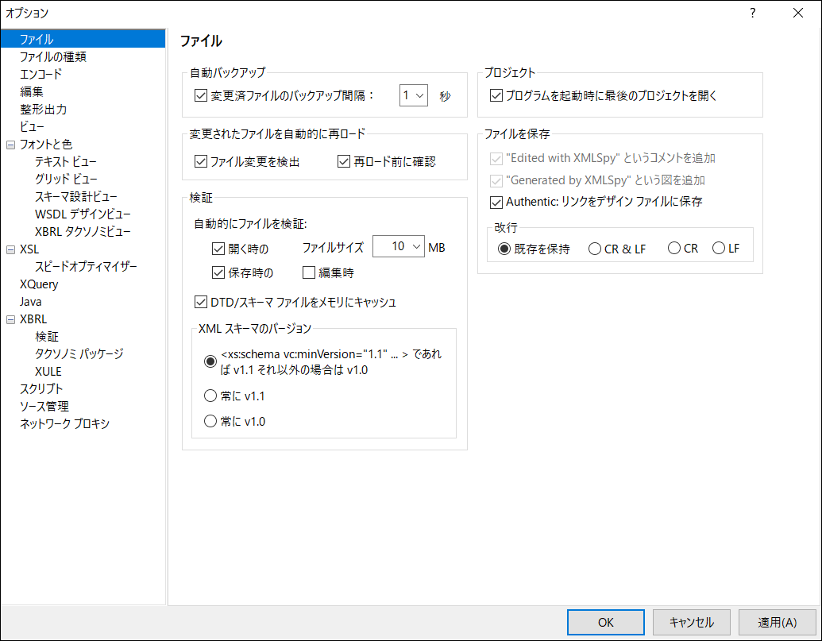Choose the LF line break radio button
This screenshot has width=822, height=641.
pos(719,249)
